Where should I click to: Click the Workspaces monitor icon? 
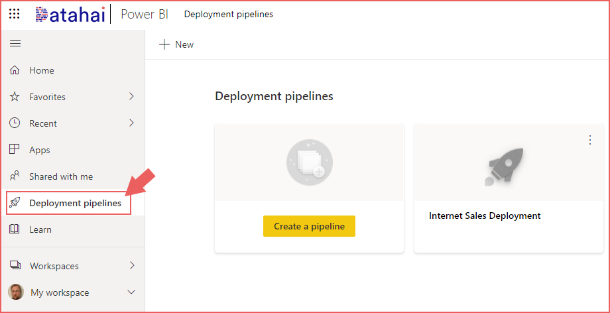pos(15,265)
